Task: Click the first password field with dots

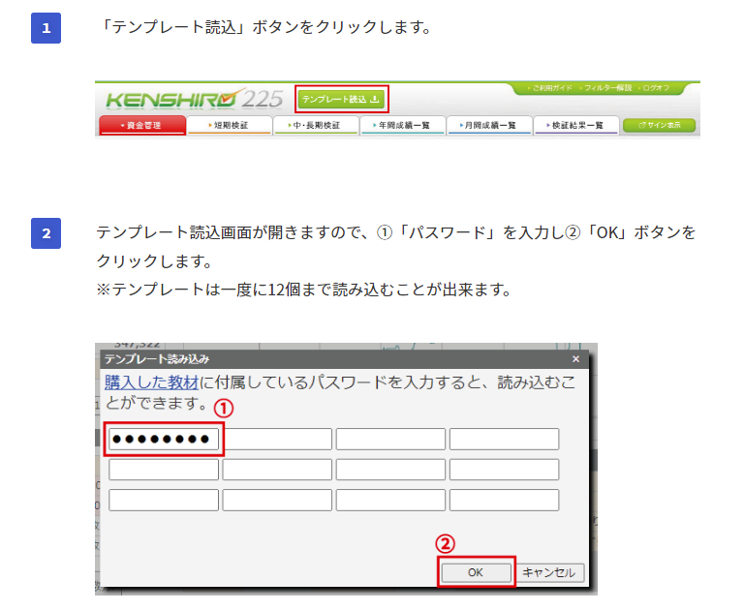Action: (x=164, y=440)
